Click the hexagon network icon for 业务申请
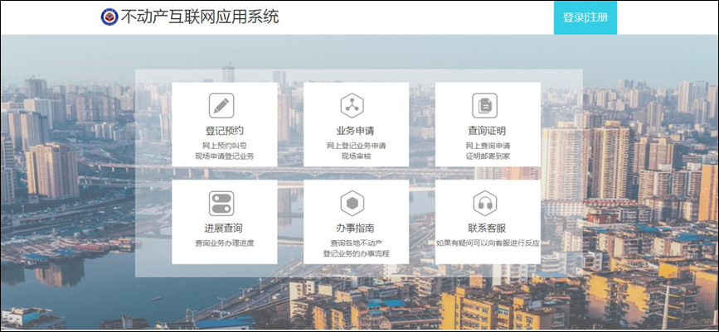Viewport: 719px width, 332px height. [x=352, y=105]
